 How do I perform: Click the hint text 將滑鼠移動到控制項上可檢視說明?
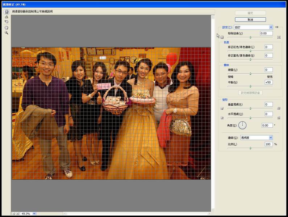32,12
